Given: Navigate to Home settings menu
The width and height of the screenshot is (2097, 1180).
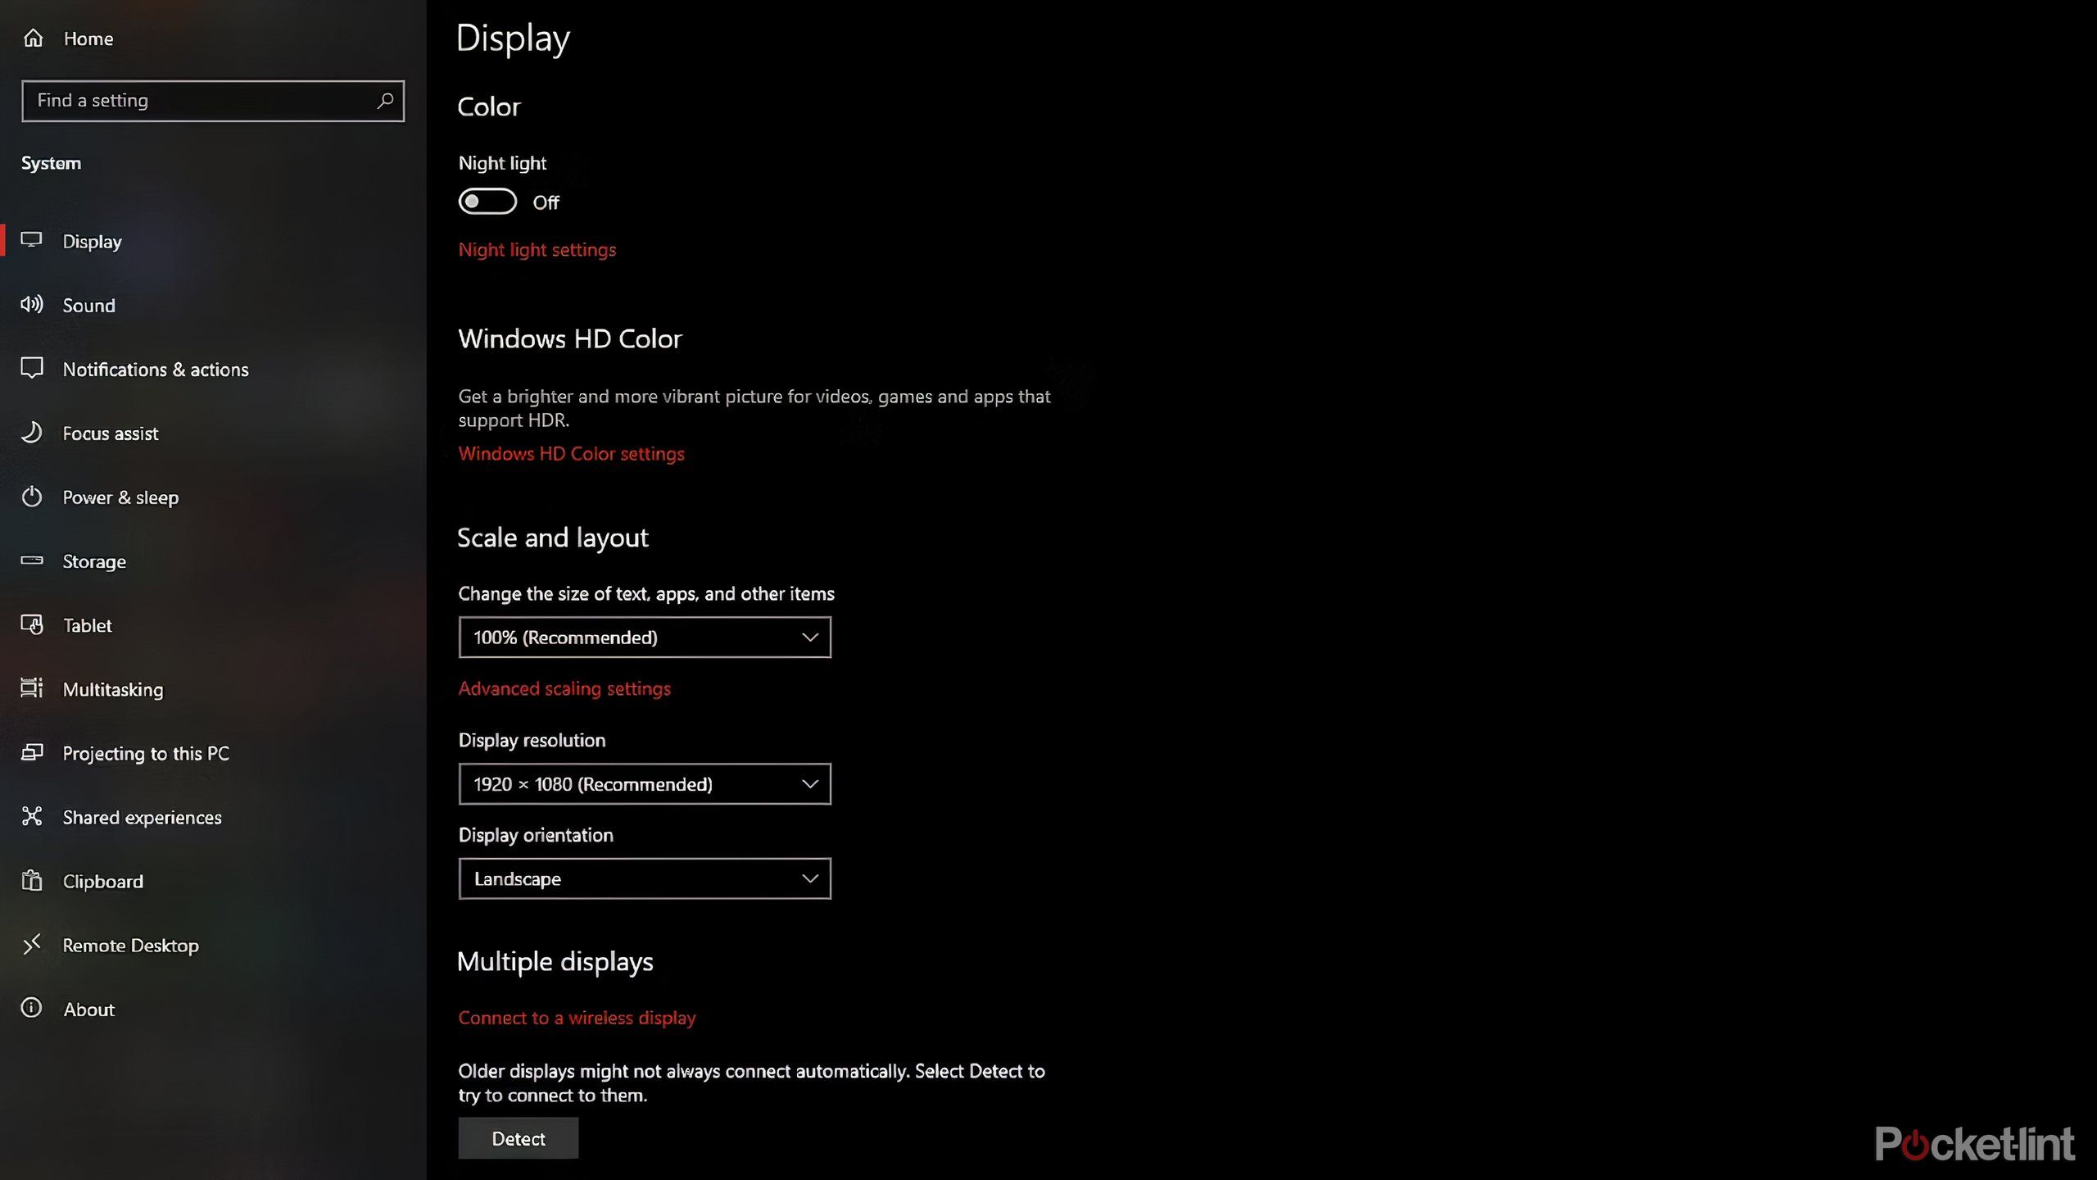Looking at the screenshot, I should [88, 36].
